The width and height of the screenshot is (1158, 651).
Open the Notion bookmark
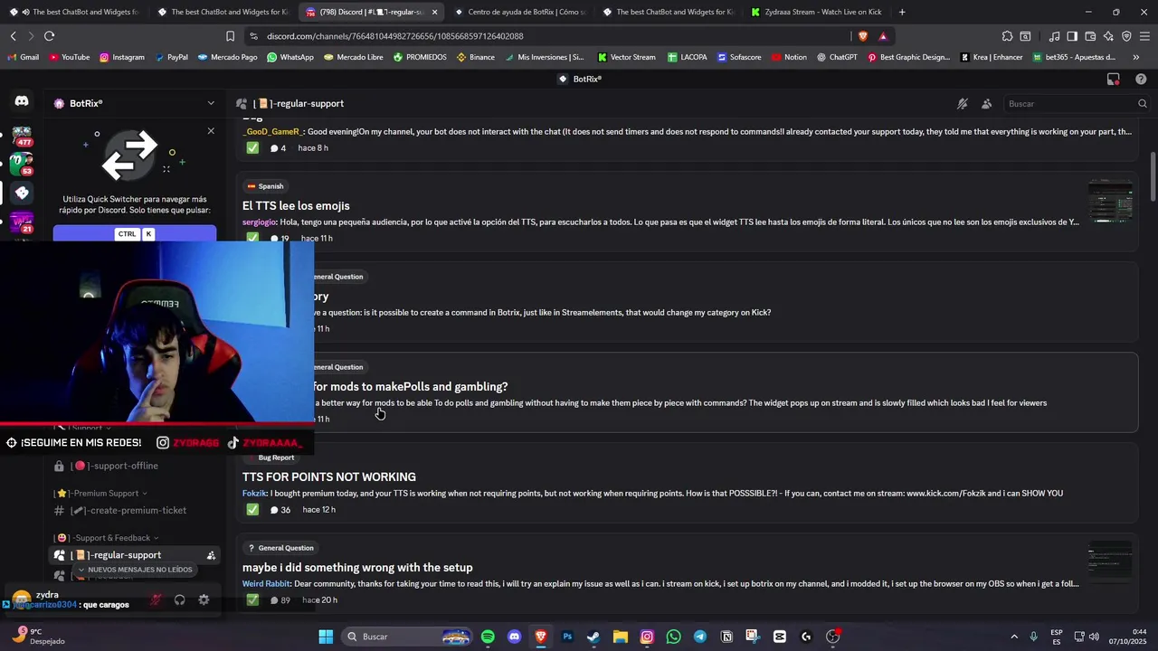coord(789,57)
